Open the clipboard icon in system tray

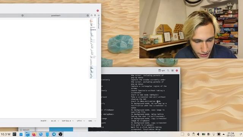(x=193, y=134)
